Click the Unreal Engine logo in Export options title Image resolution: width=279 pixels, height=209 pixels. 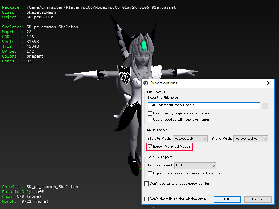point(146,83)
